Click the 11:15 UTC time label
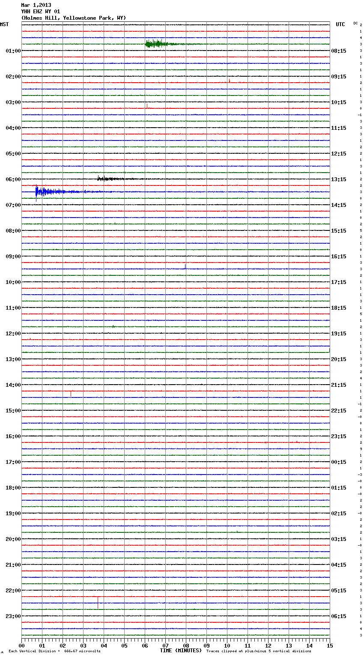The width and height of the screenshot is (364, 657). (339, 128)
